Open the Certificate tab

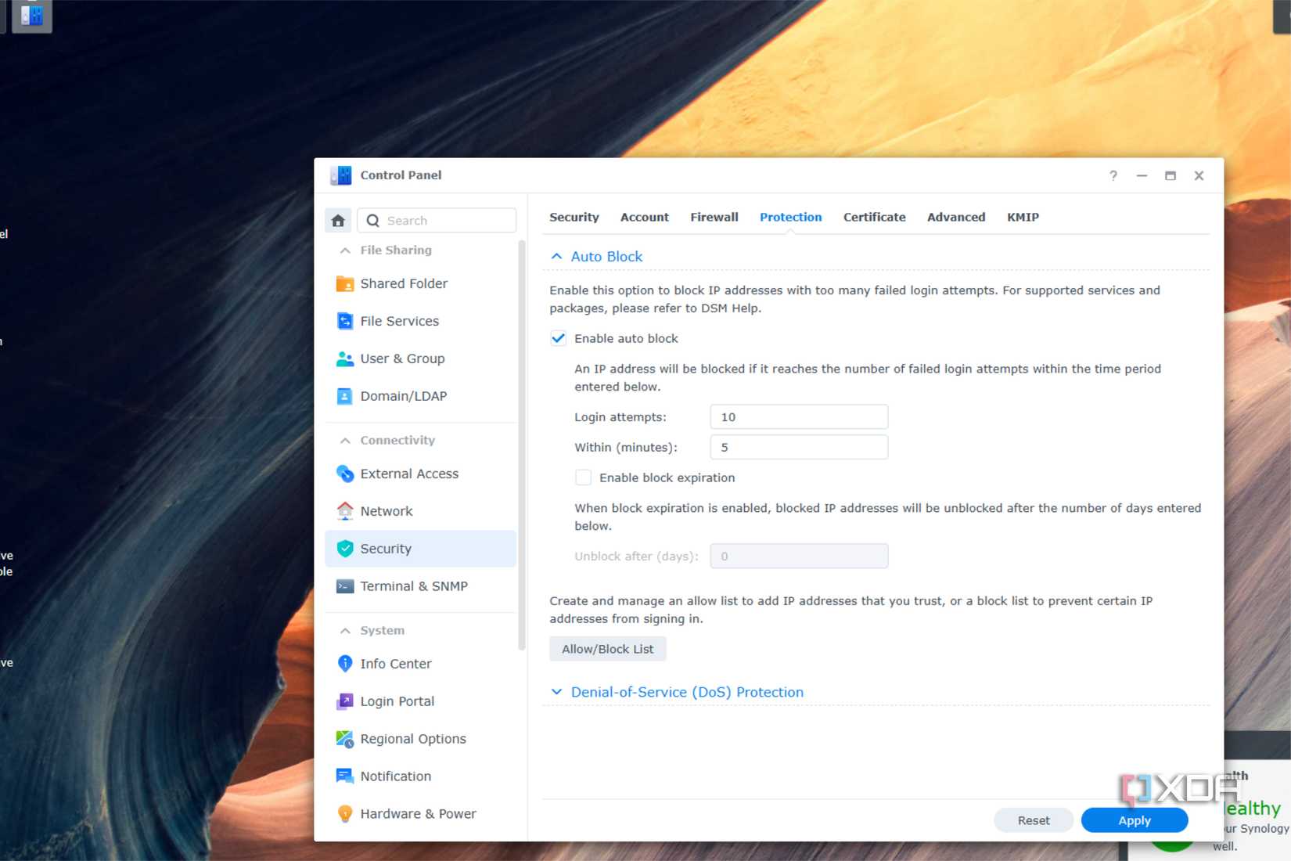[874, 217]
